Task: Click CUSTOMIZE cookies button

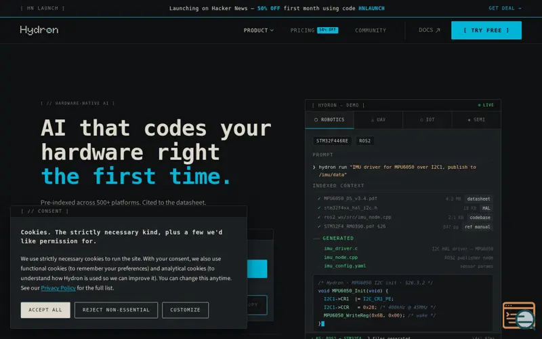Action: pos(185,310)
